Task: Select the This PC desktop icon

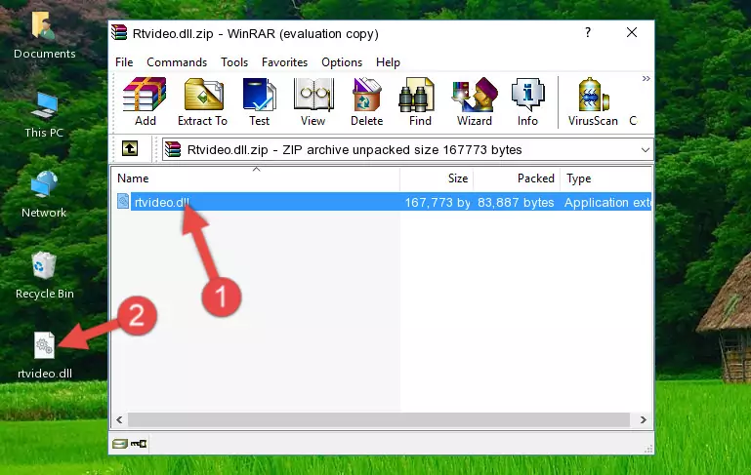Action: 44,115
